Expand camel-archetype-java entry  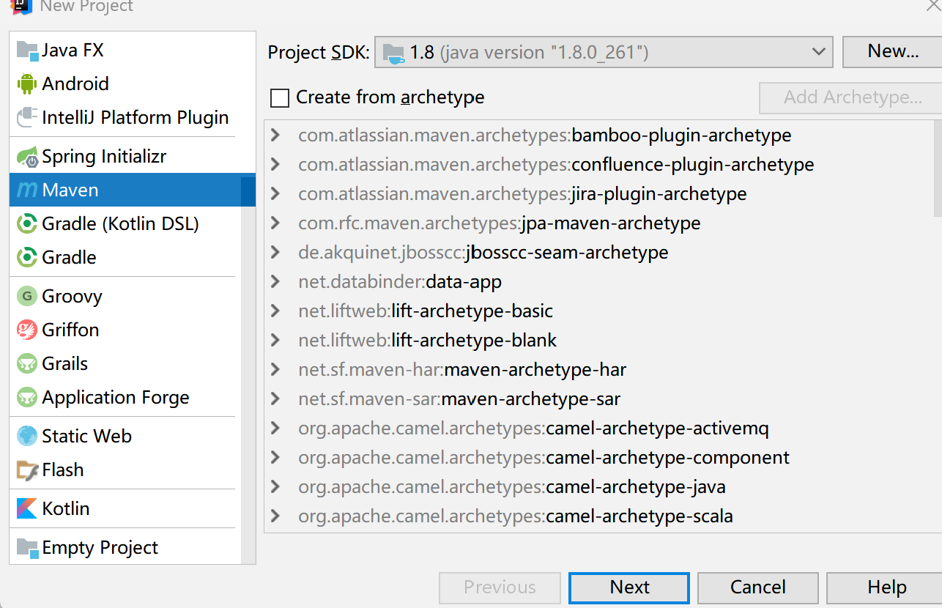coord(275,487)
